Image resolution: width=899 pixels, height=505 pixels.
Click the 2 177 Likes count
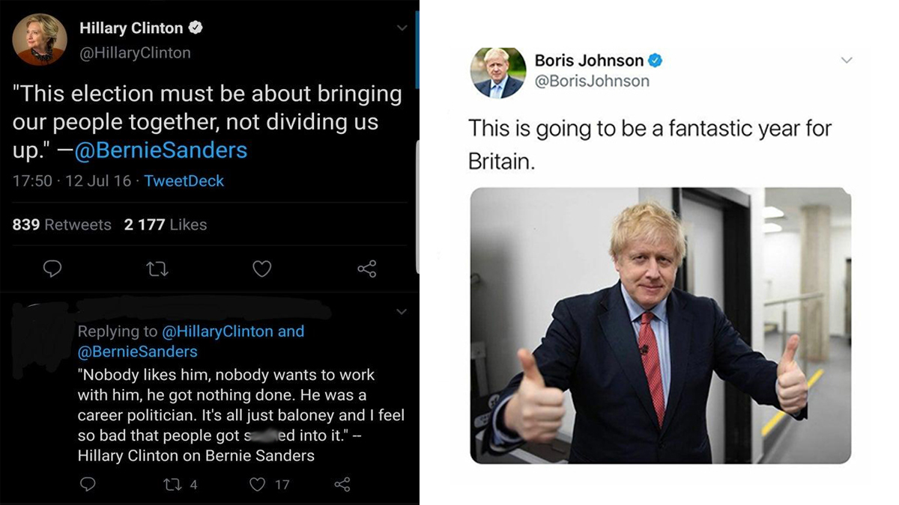coord(165,224)
